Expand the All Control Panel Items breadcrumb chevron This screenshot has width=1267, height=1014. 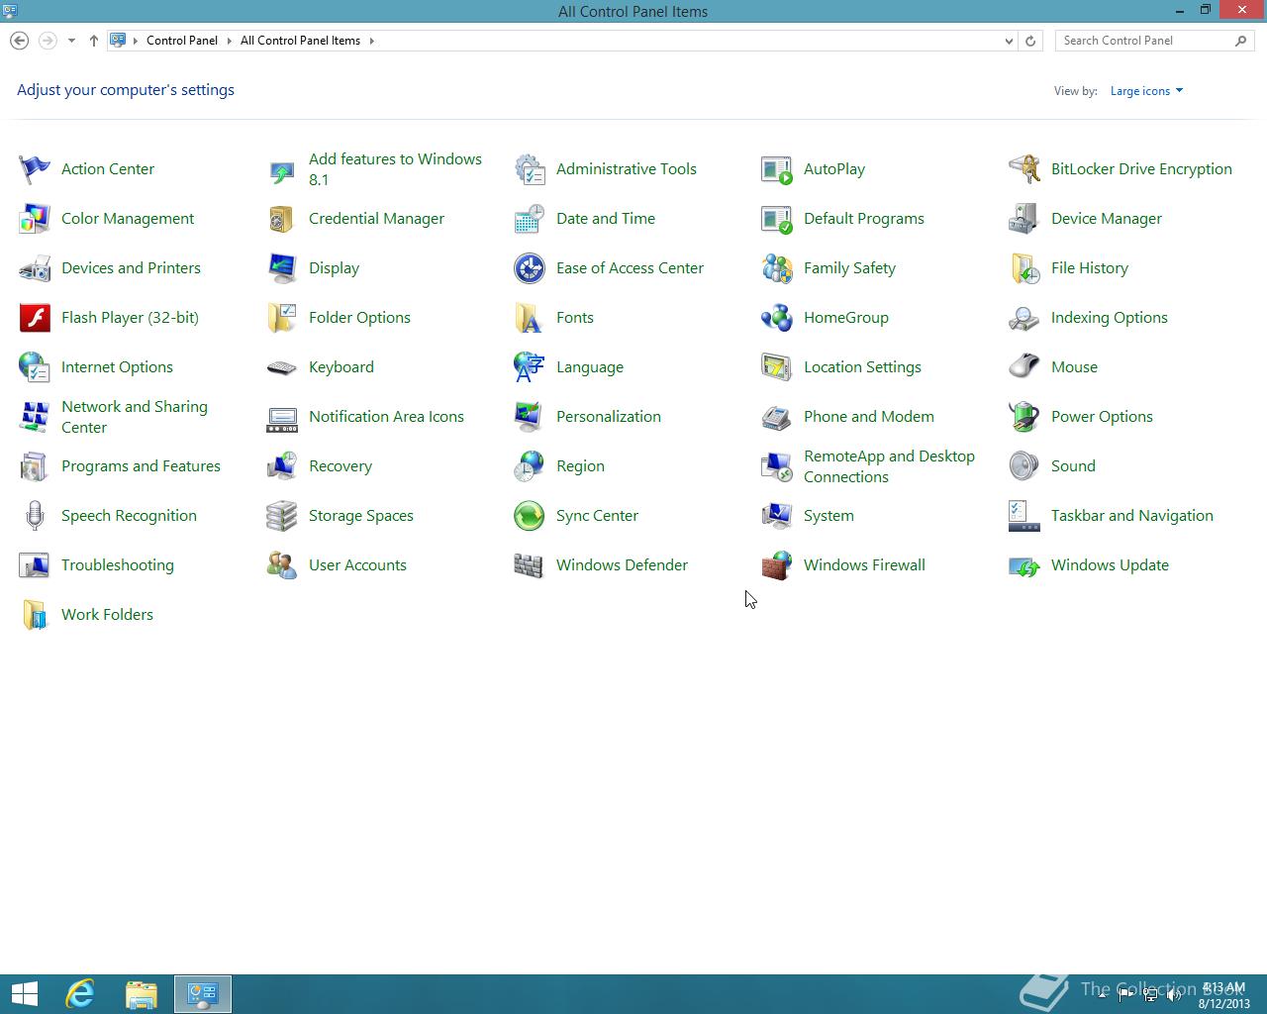372,41
